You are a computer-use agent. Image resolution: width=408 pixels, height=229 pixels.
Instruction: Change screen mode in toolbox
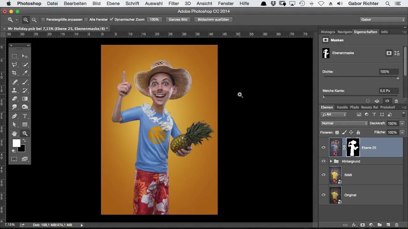pos(25,159)
